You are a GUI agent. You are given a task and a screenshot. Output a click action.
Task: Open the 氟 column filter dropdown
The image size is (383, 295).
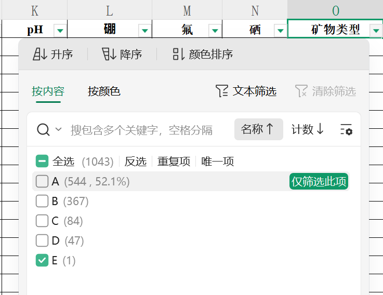215,31
